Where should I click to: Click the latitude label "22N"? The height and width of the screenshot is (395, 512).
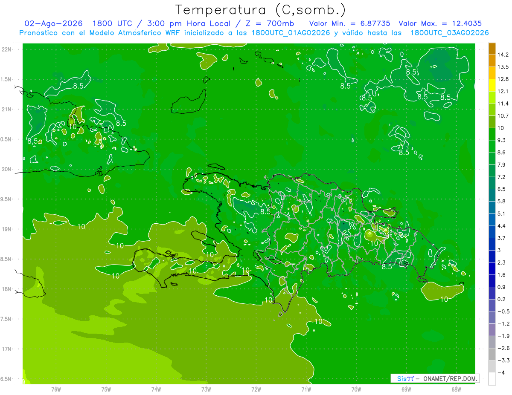6,49
